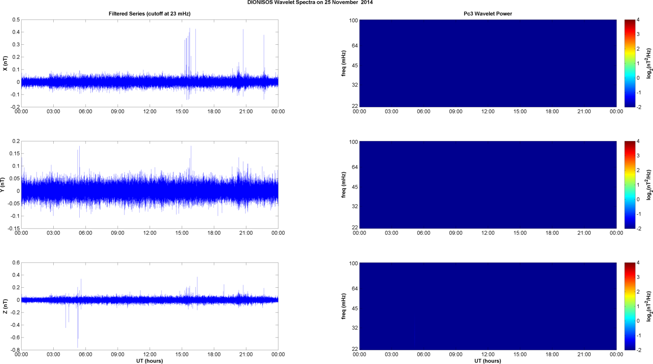Click the '64' frequency tick on middle wavelet plot
Screen dimensions: 653x364
coord(355,167)
